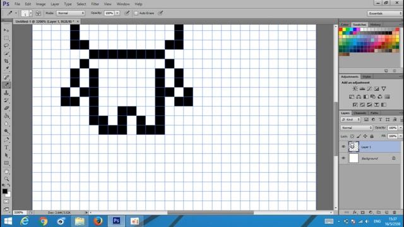This screenshot has height=227, width=404.
Task: Open the options bar Opacity slider arrow
Action: [117, 13]
